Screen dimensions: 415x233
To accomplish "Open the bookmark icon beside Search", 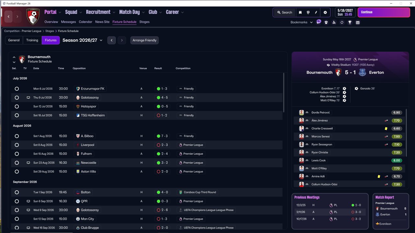I will 300,12.
